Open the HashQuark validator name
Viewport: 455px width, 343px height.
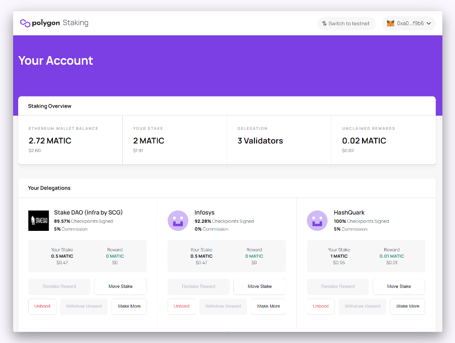349,212
